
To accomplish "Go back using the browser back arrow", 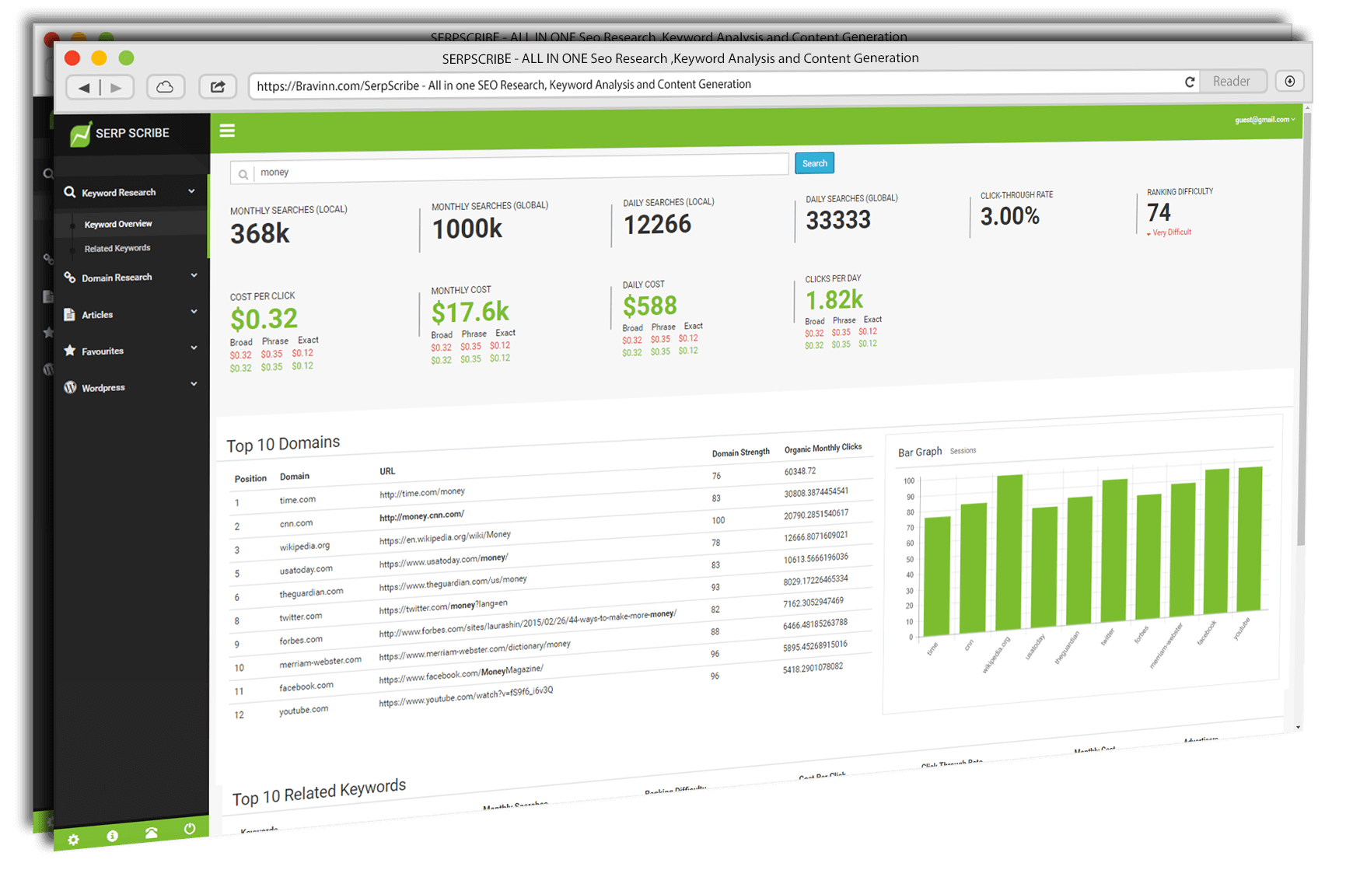I will click(x=84, y=88).
